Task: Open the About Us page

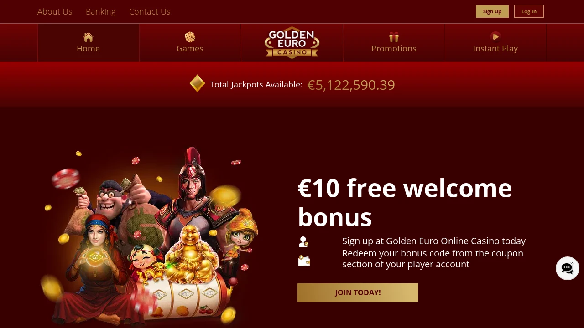Action: [55, 11]
